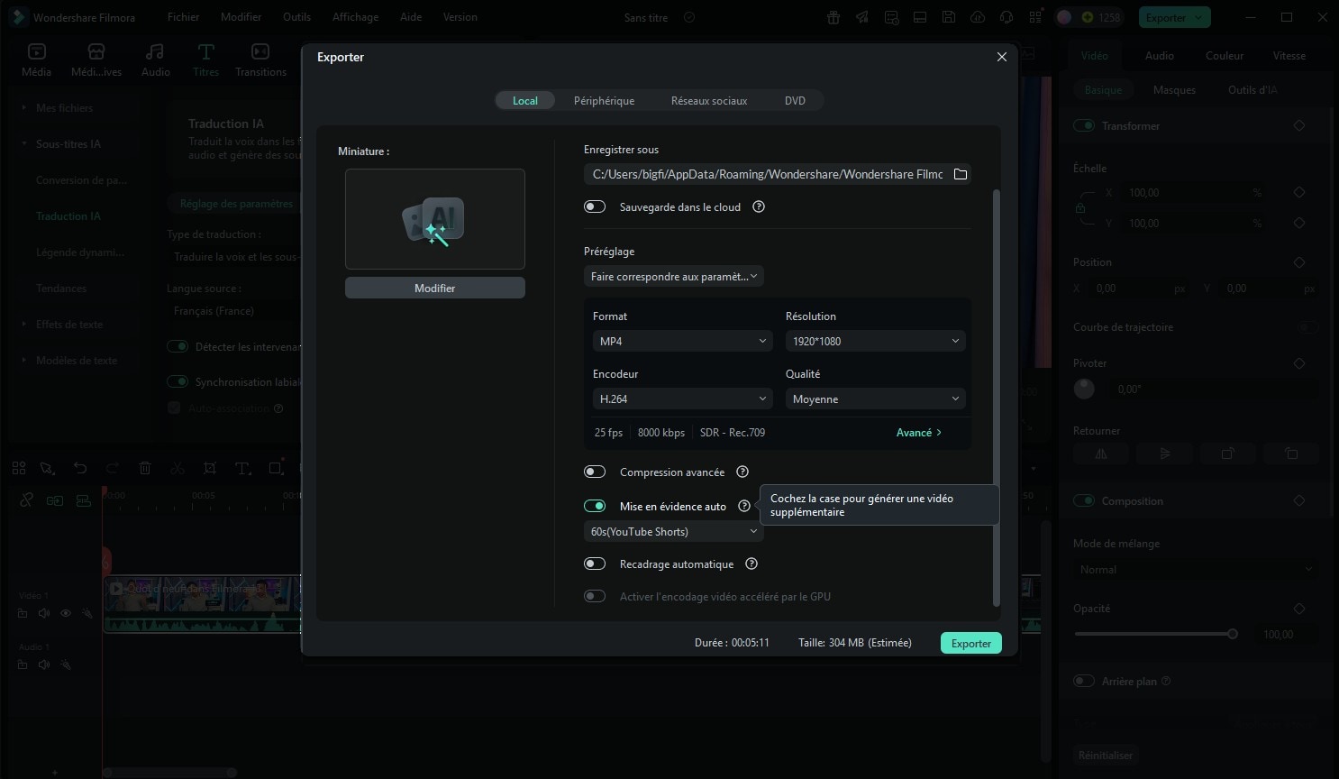The height and width of the screenshot is (779, 1339).
Task: Switch to the DVD export tab
Action: pyautogui.click(x=795, y=101)
